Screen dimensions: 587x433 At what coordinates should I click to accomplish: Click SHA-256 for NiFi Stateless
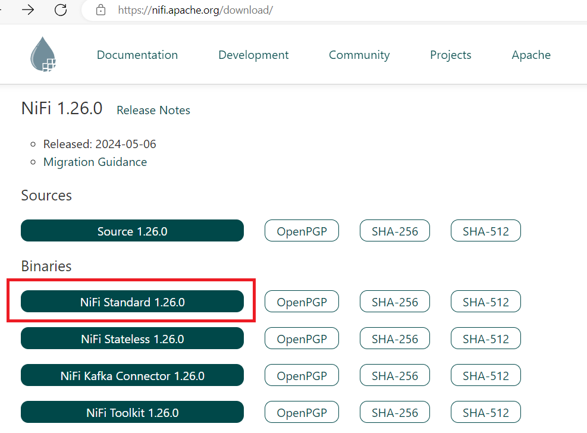tap(394, 338)
